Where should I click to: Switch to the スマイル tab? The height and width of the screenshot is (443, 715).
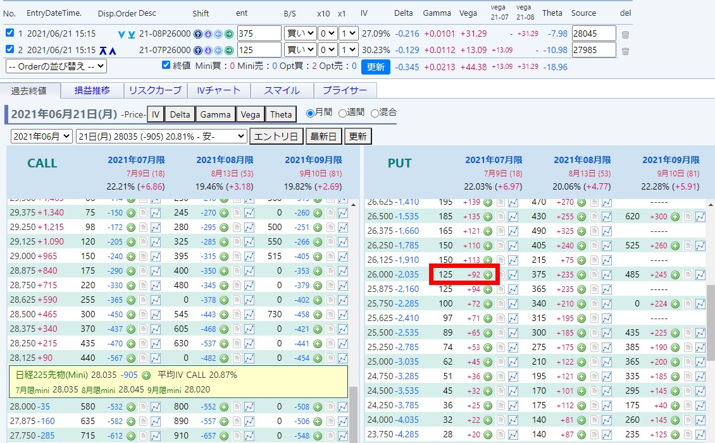pos(282,90)
